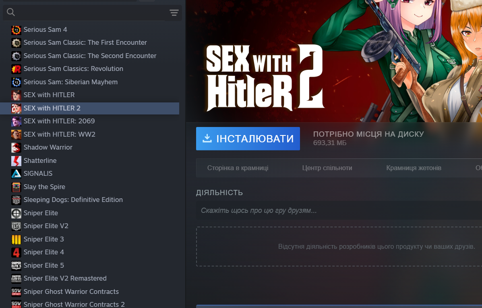This screenshot has height=308, width=482.
Task: Click the Serious Sam Classics: Revolution icon
Action: point(16,69)
